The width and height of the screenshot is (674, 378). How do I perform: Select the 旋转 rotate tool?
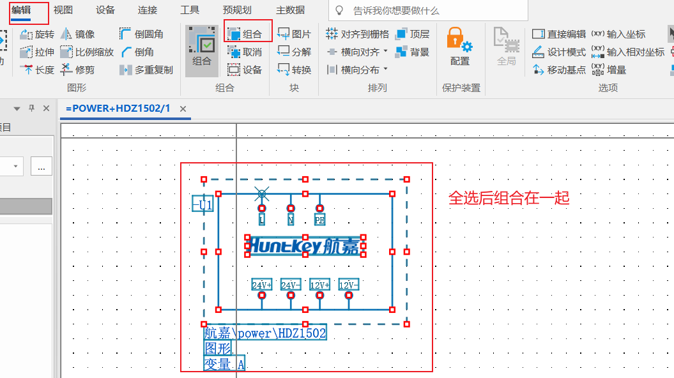tap(37, 34)
